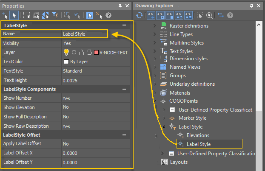The width and height of the screenshot is (265, 171).
Task: Select Materials in the tree
Action: (180, 93)
